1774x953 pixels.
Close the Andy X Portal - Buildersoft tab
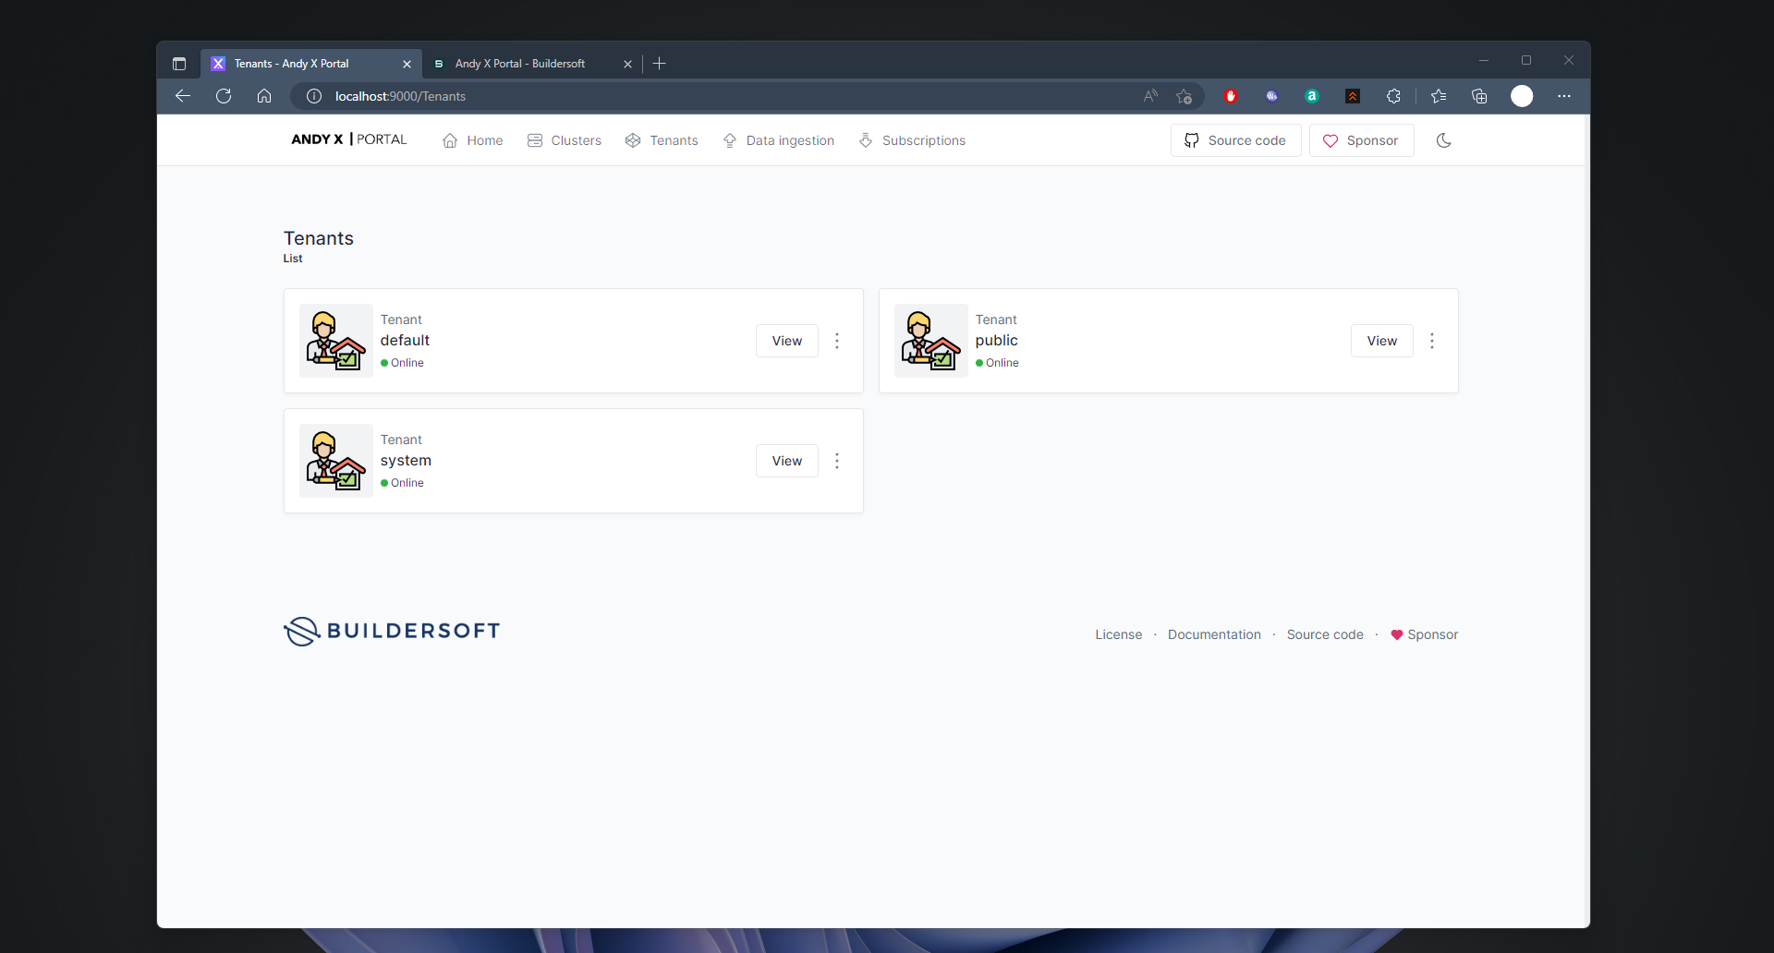(627, 64)
